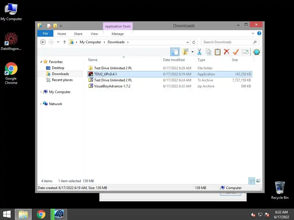Screen dimensions: 294x220
Task: Sort files by Date modified column
Action: (174, 60)
